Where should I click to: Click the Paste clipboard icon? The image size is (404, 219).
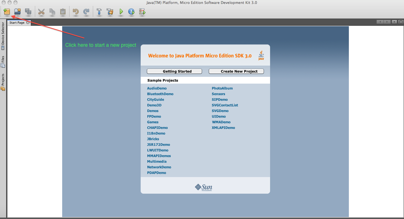pos(63,12)
